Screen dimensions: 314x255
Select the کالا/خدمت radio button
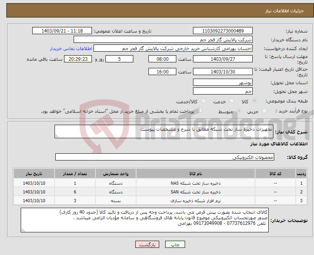coord(203,101)
